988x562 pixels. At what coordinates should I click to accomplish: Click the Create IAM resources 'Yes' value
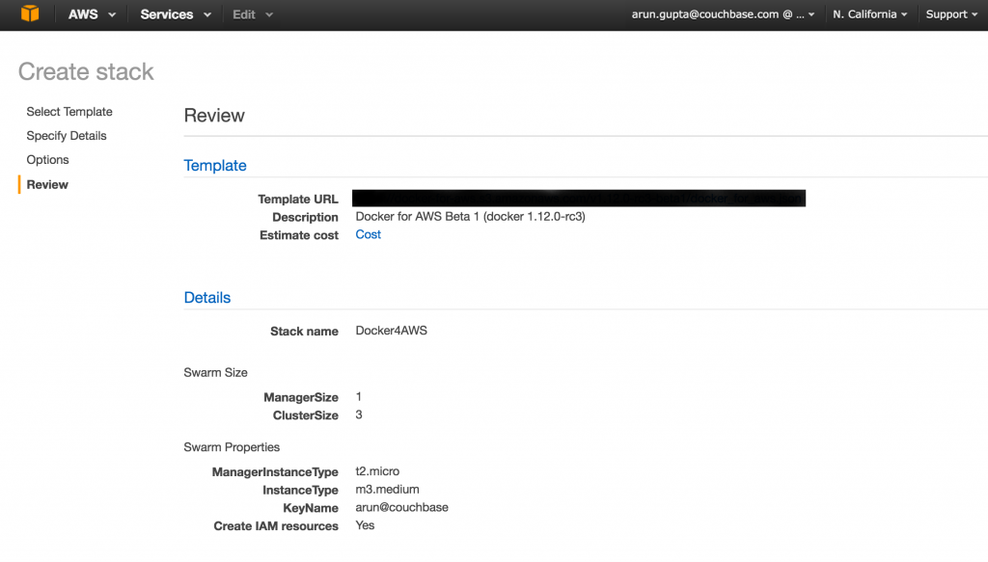(365, 525)
